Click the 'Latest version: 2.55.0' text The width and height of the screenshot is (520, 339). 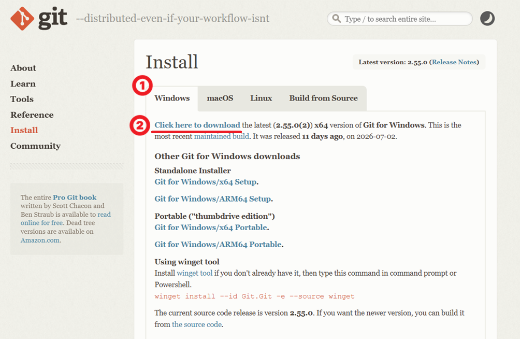[393, 62]
